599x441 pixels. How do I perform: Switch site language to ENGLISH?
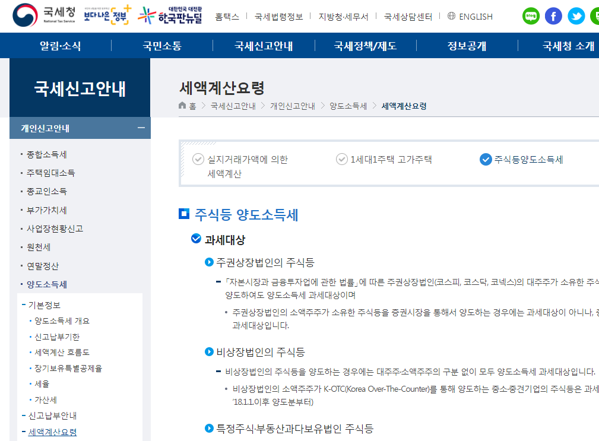point(476,17)
